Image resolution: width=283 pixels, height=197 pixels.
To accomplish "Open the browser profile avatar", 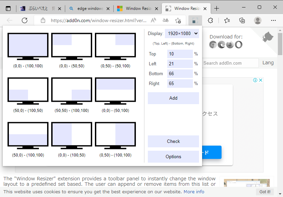I will [x=257, y=20].
